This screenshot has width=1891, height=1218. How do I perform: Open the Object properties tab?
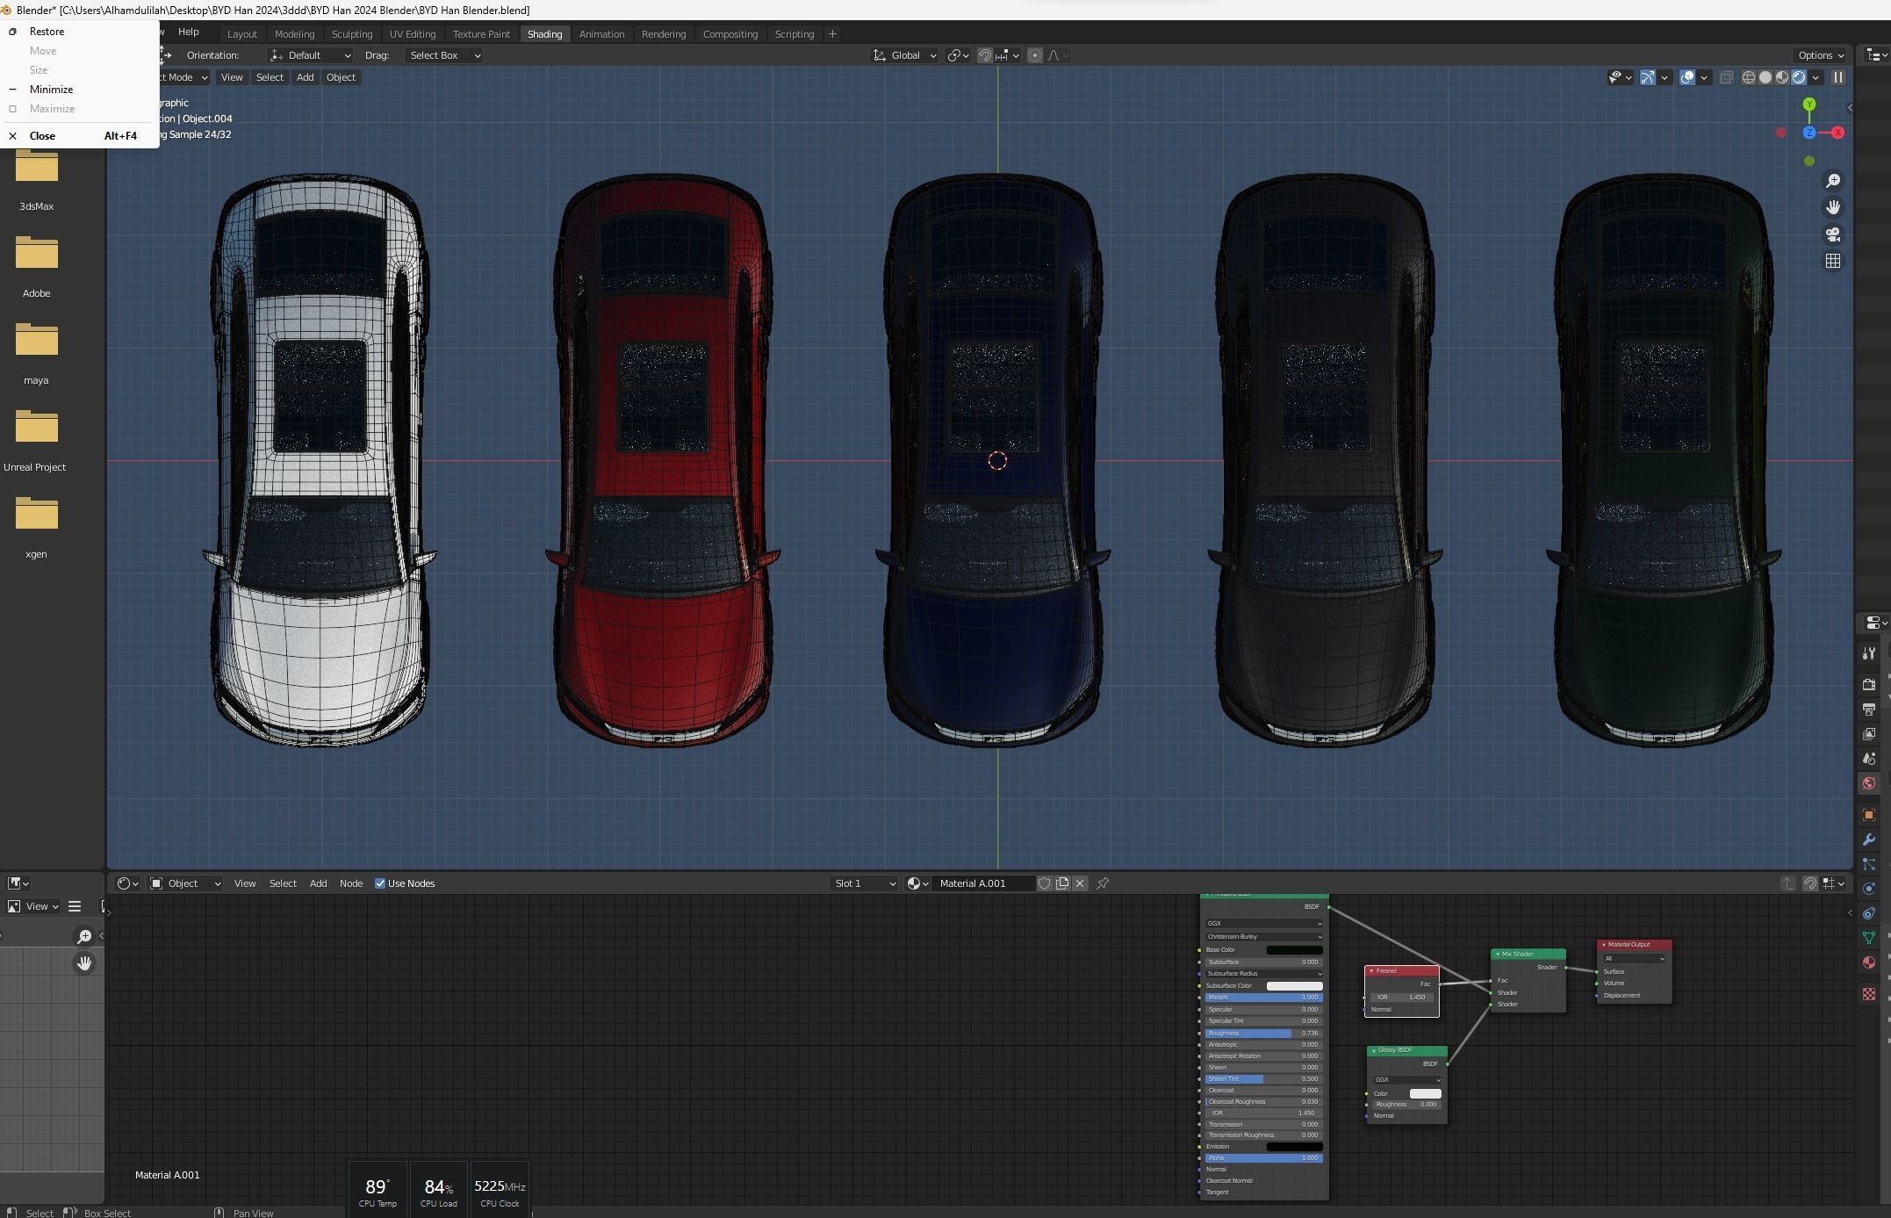point(1868,815)
